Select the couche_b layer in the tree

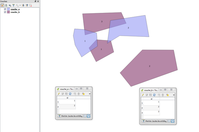tap(15, 12)
